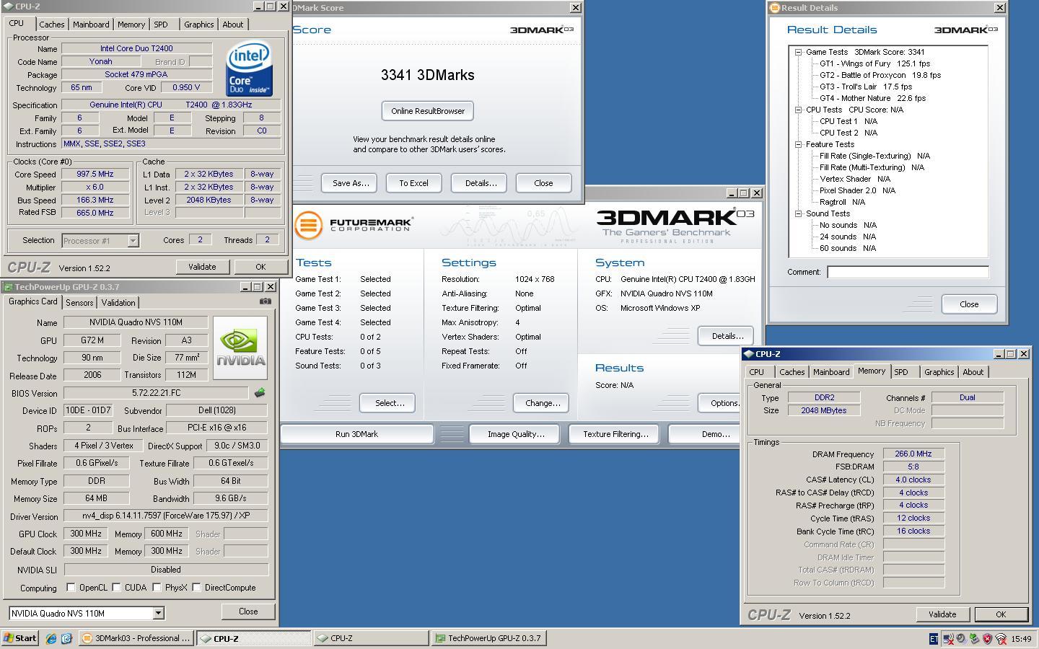The width and height of the screenshot is (1039, 649).
Task: Click the Comment input field
Action: coord(908,272)
